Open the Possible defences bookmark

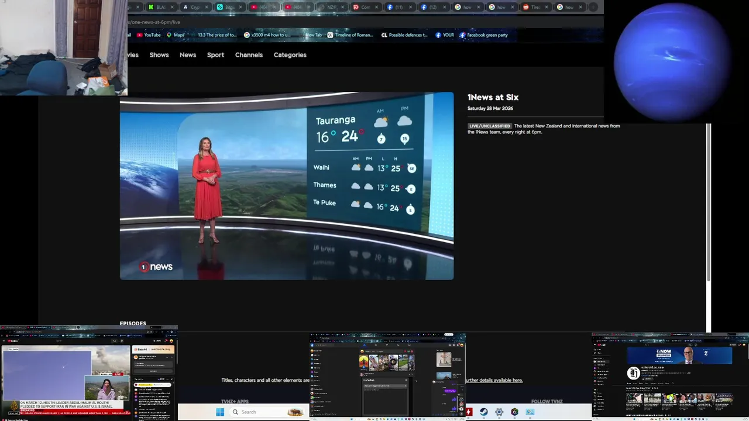[x=404, y=35]
